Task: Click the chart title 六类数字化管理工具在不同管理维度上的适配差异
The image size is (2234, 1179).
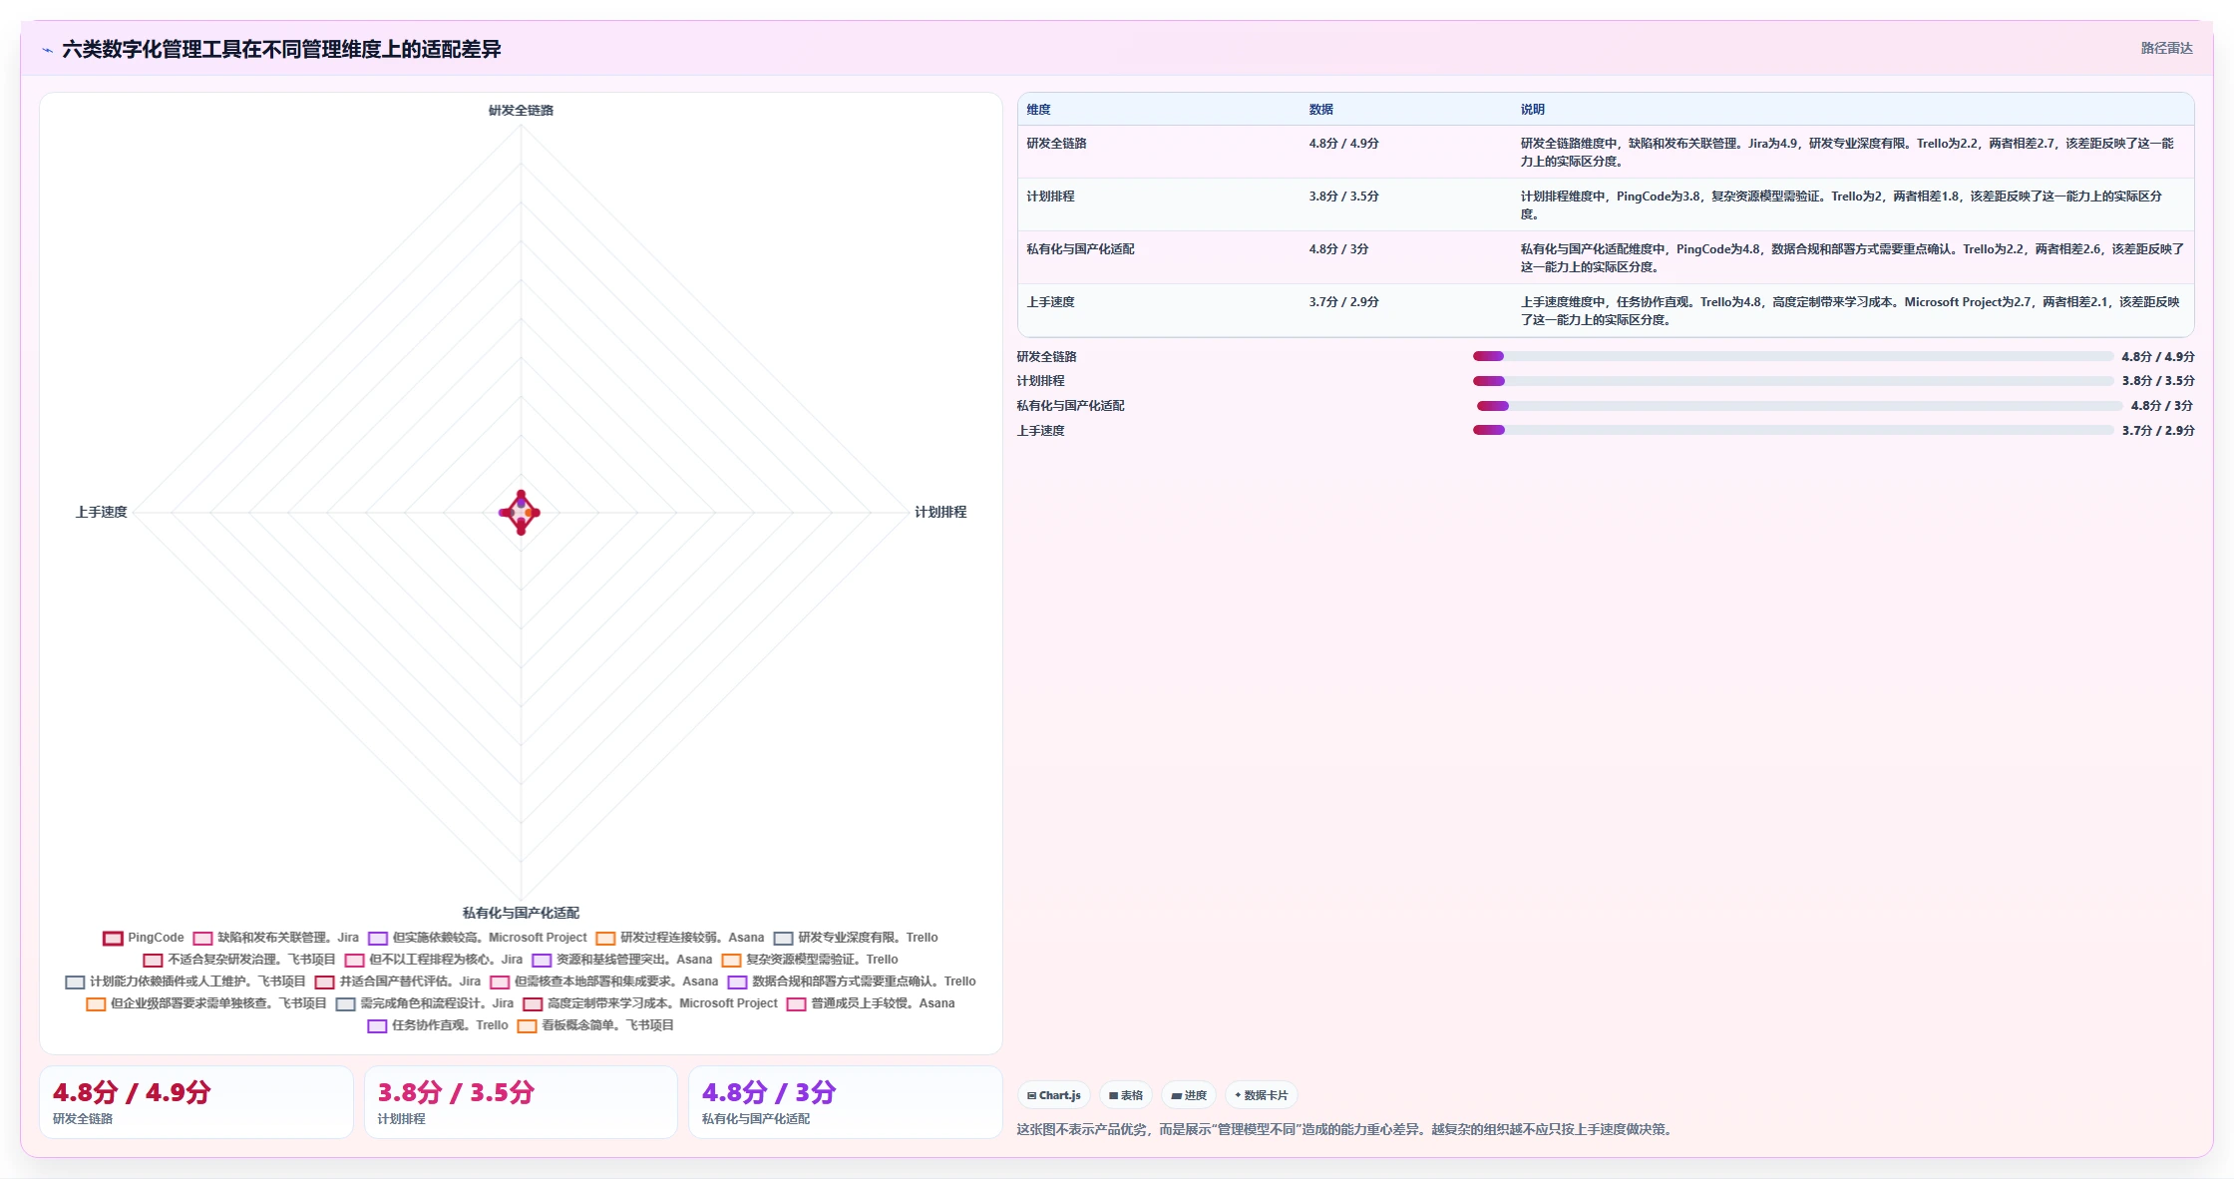Action: click(281, 49)
